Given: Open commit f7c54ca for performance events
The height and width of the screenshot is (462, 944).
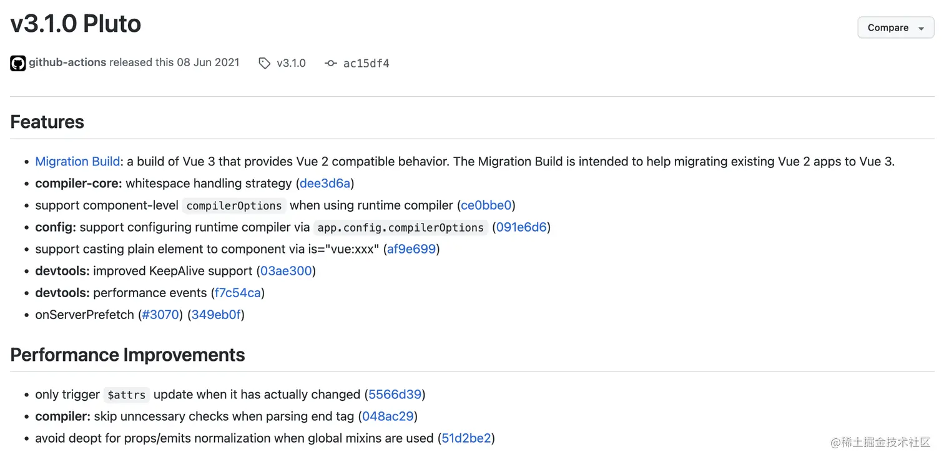Looking at the screenshot, I should pyautogui.click(x=238, y=293).
